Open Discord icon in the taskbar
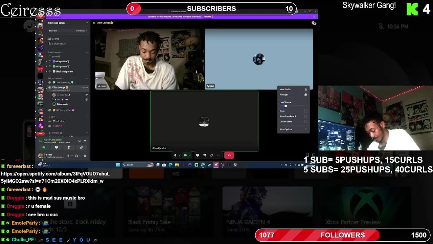Screen dimensions: 433x244 216,165
